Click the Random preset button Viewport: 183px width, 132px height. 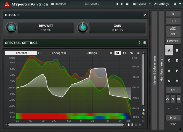[x=59, y=4]
